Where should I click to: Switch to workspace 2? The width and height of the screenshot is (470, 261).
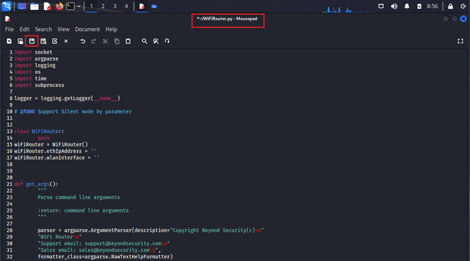pyautogui.click(x=103, y=6)
